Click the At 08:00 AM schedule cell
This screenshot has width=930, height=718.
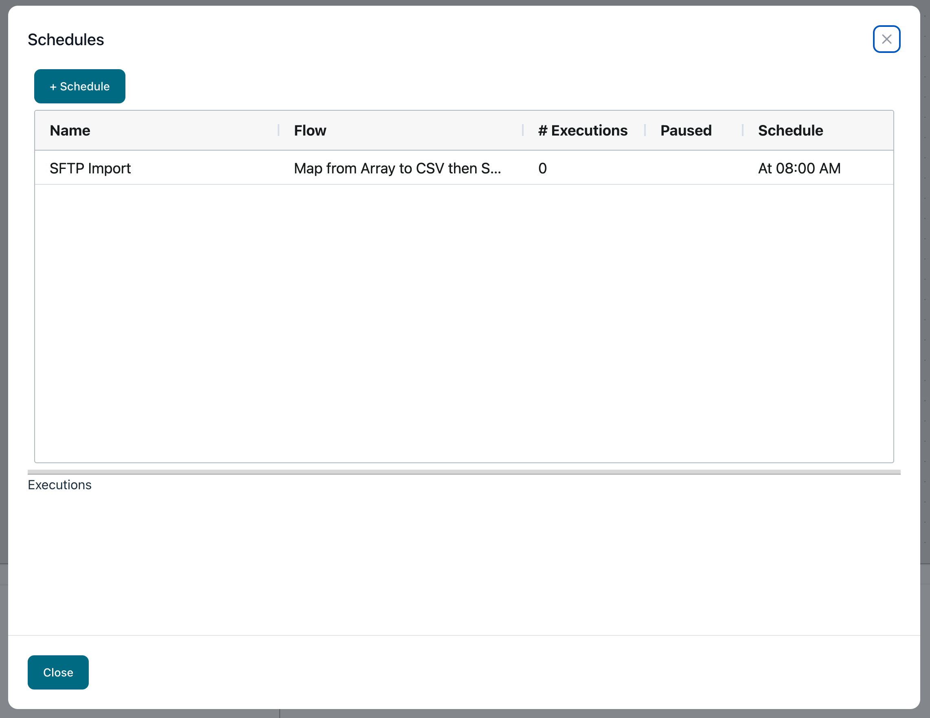(799, 168)
